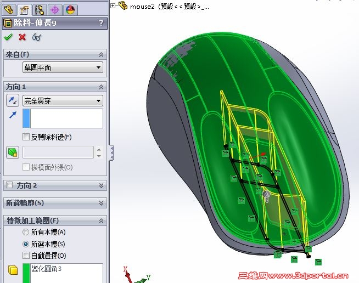Click the reverse direction button
The height and width of the screenshot is (283, 359).
[13, 101]
